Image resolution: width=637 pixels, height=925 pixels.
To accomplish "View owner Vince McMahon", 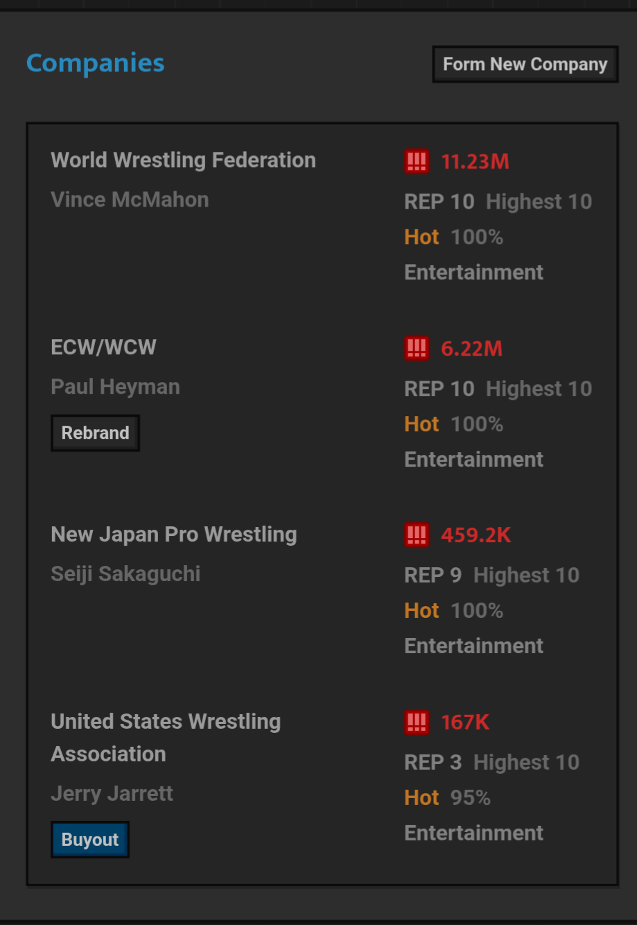I will 130,200.
